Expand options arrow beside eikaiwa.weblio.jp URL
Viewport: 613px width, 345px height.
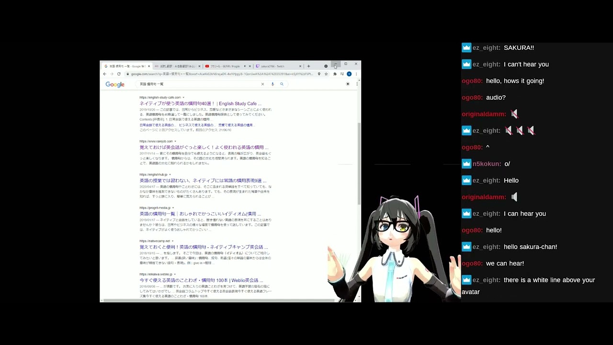(174, 275)
